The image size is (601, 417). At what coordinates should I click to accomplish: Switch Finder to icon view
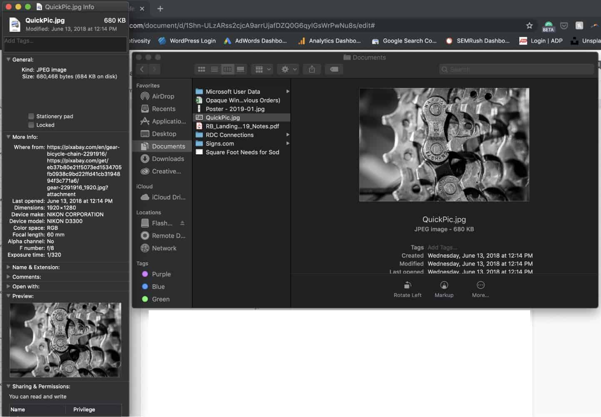(x=201, y=69)
